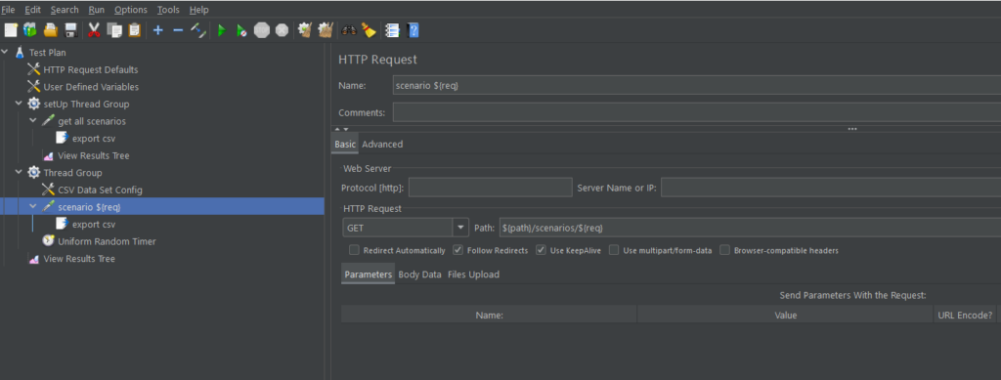
Task: Clear results with single broom icon
Action: [305, 30]
